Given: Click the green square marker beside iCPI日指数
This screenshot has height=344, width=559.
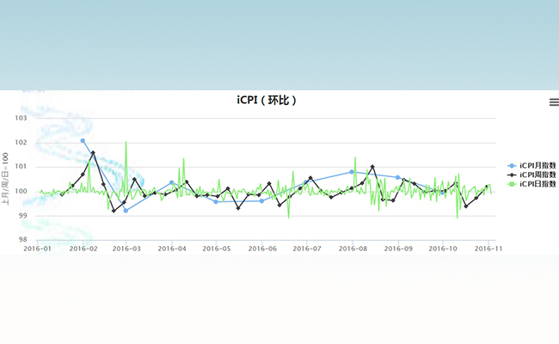Looking at the screenshot, I should pos(513,183).
